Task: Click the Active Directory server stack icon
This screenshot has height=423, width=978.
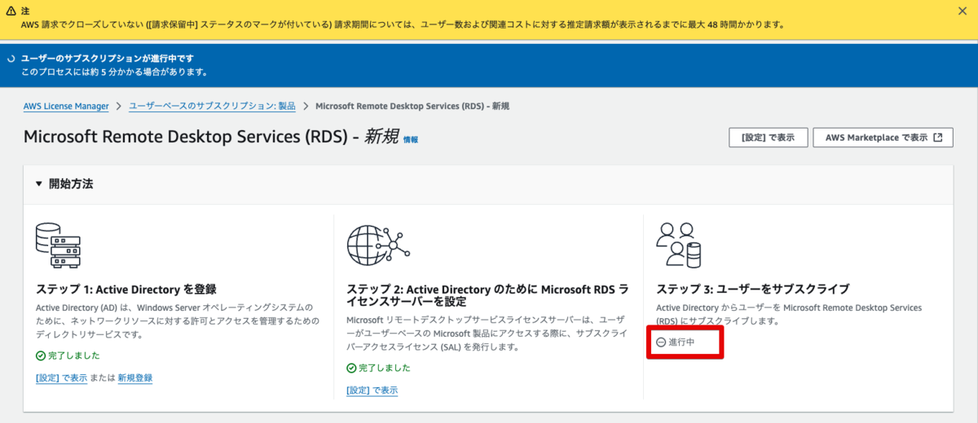Action: point(57,246)
